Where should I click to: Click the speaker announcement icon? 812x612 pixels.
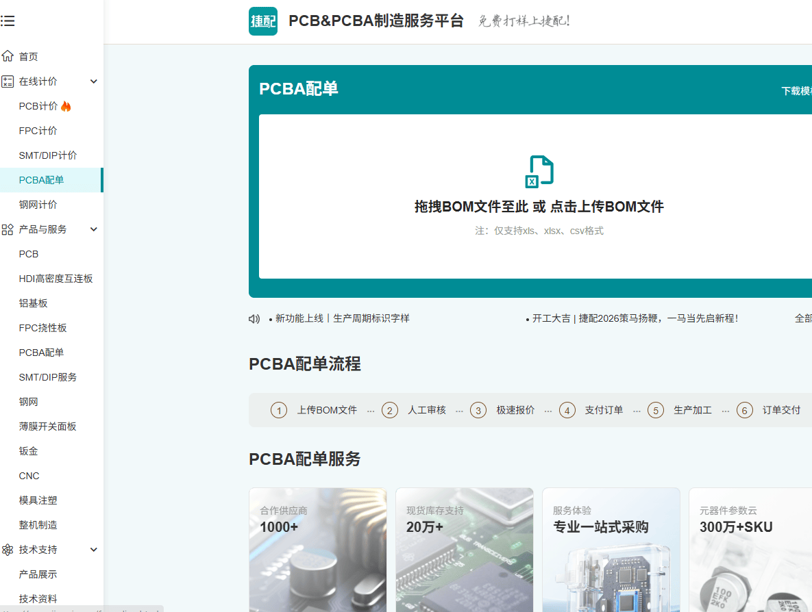(254, 318)
